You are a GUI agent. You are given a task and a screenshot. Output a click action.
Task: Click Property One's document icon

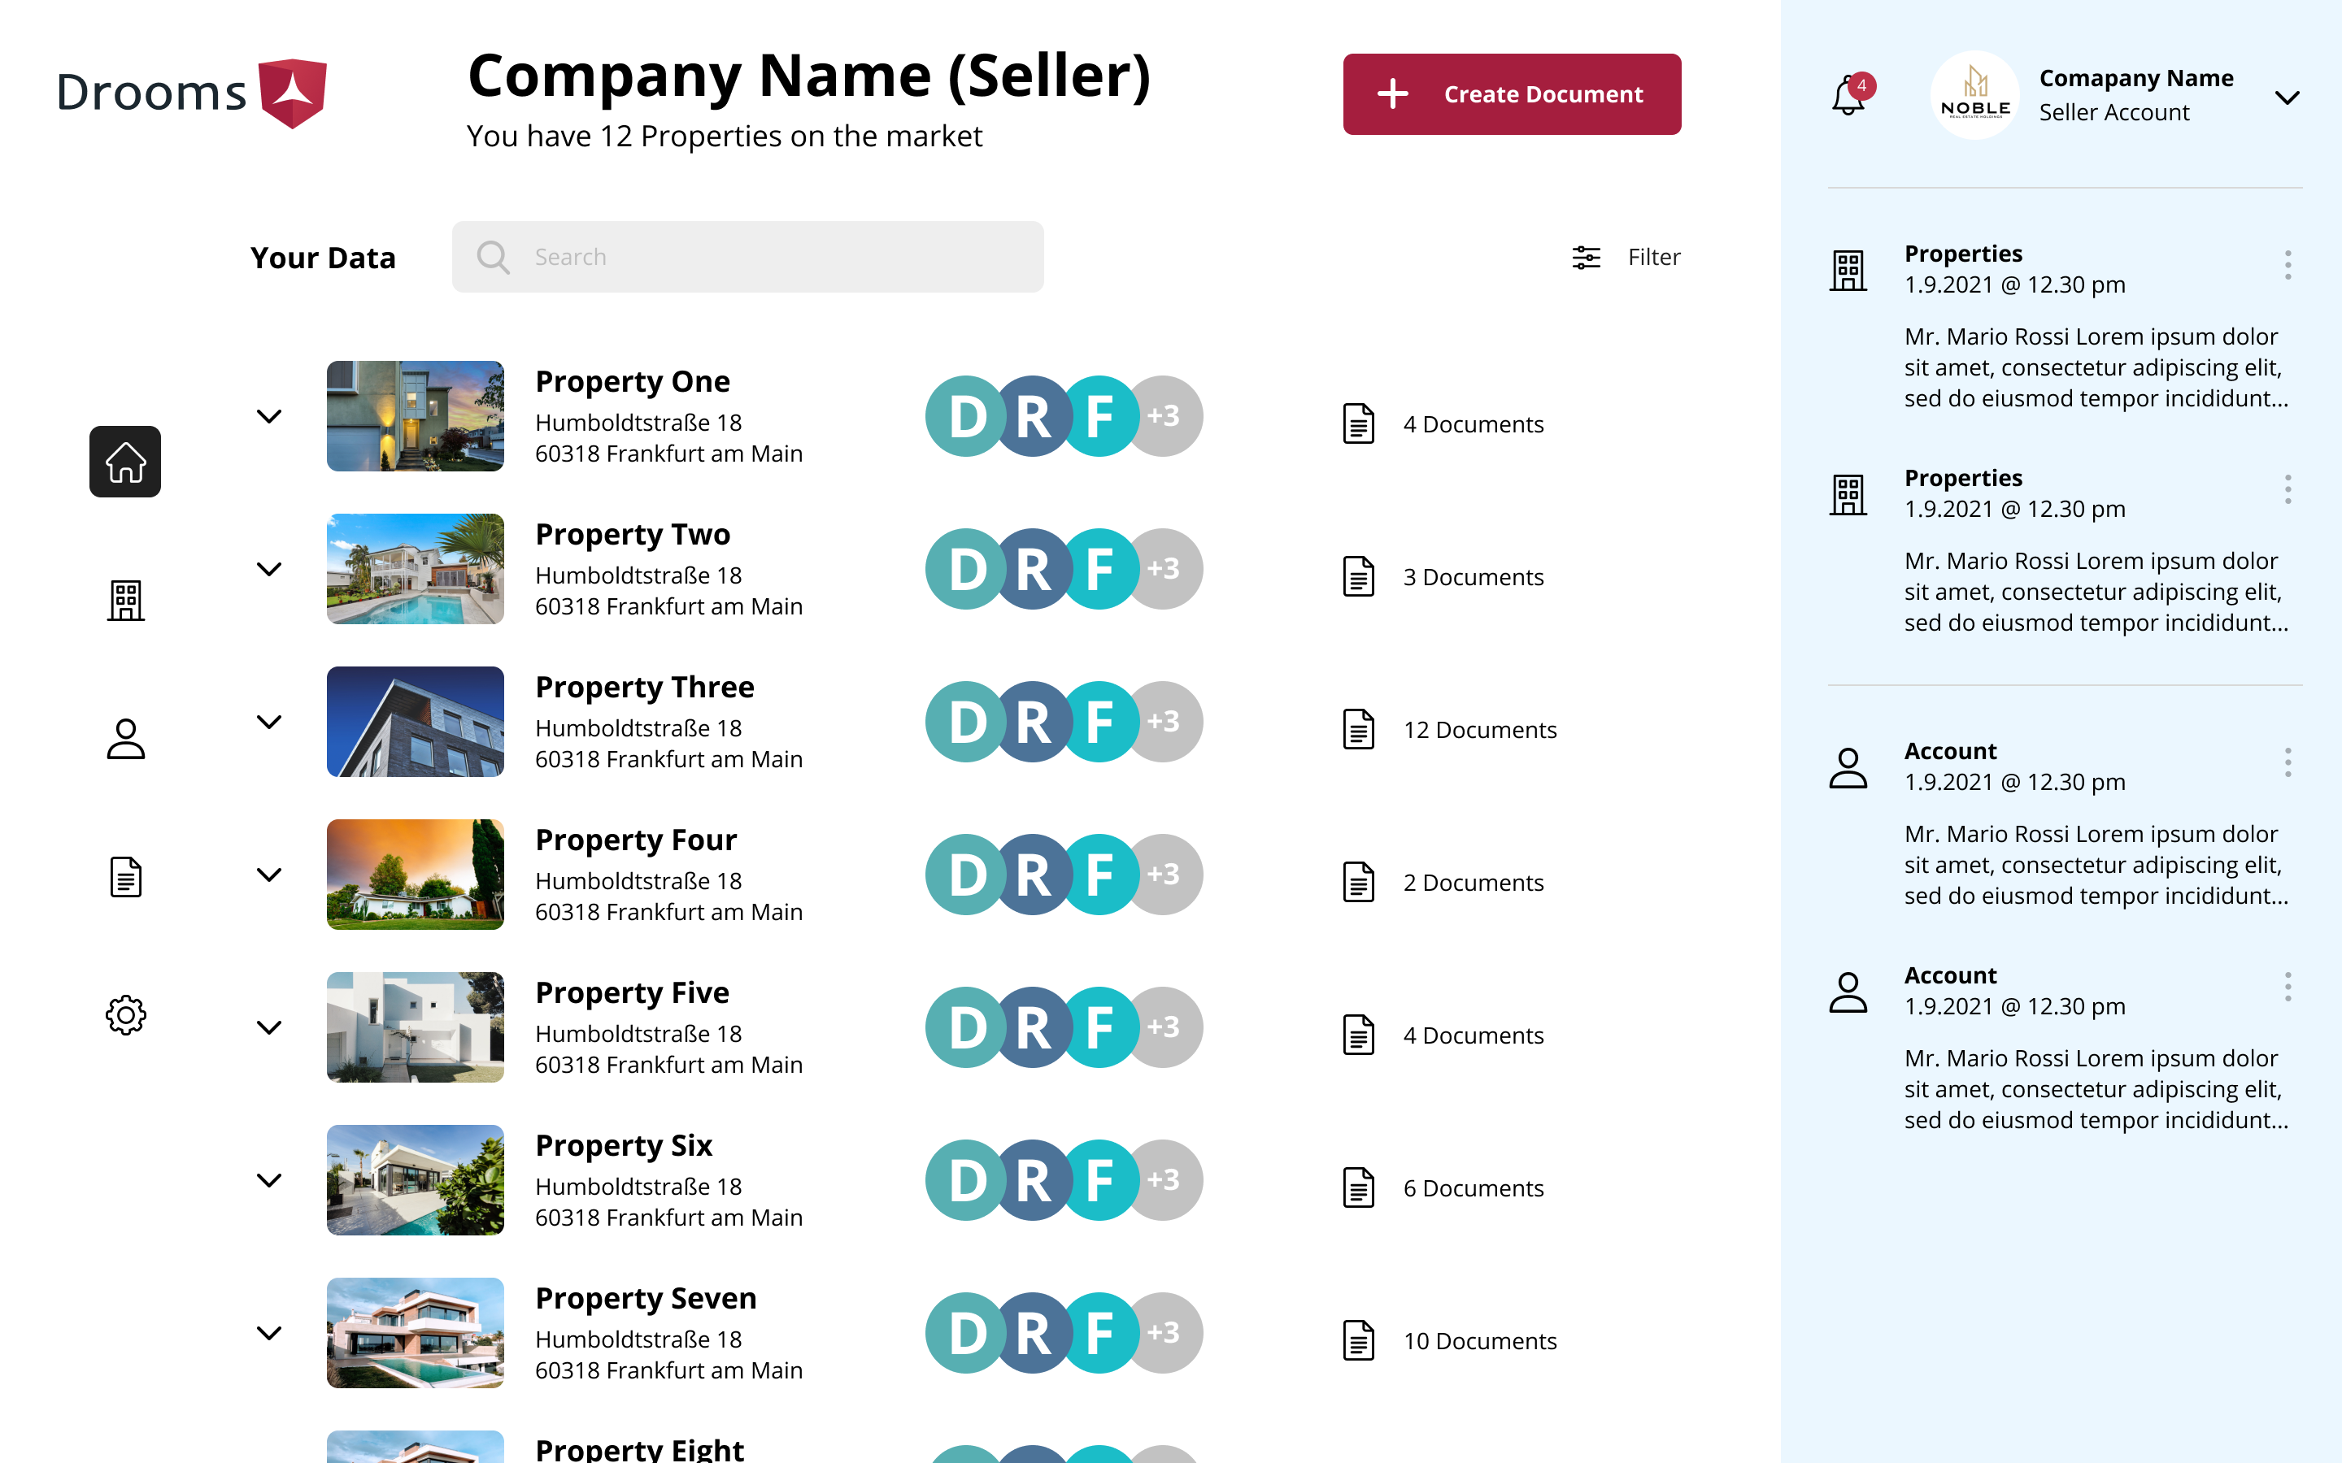(1359, 423)
